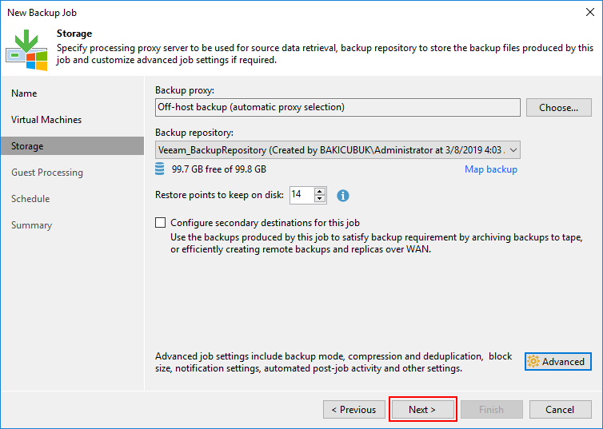The width and height of the screenshot is (603, 429).
Task: Go back with the Previous button
Action: [x=354, y=410]
